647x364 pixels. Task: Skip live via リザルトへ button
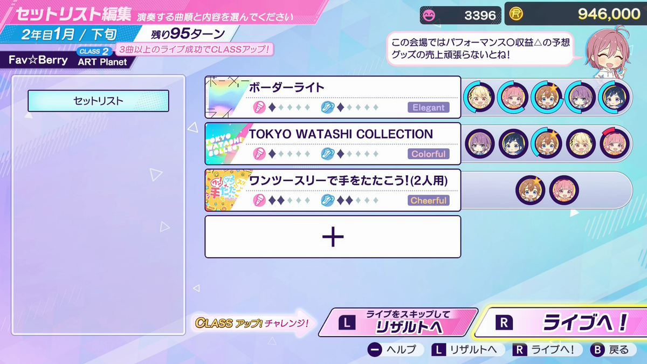(x=399, y=322)
